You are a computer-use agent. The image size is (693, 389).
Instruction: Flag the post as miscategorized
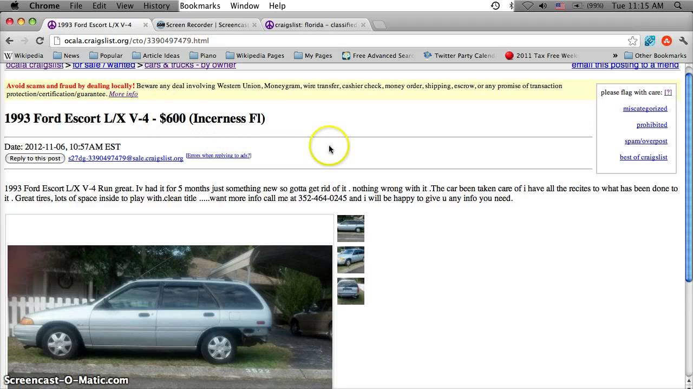point(645,109)
